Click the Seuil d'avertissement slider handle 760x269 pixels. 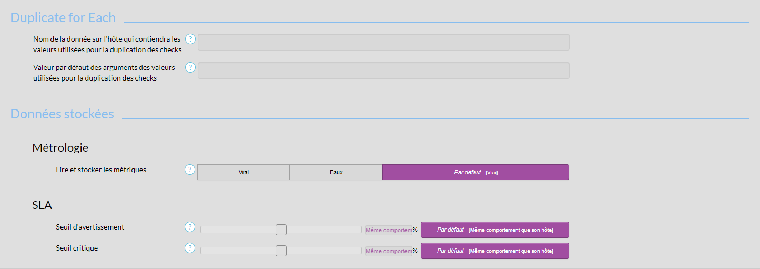coord(281,230)
